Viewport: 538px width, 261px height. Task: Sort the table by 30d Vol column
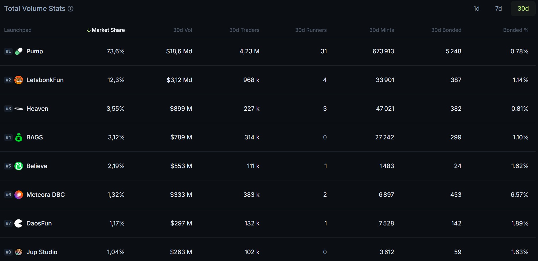click(182, 30)
